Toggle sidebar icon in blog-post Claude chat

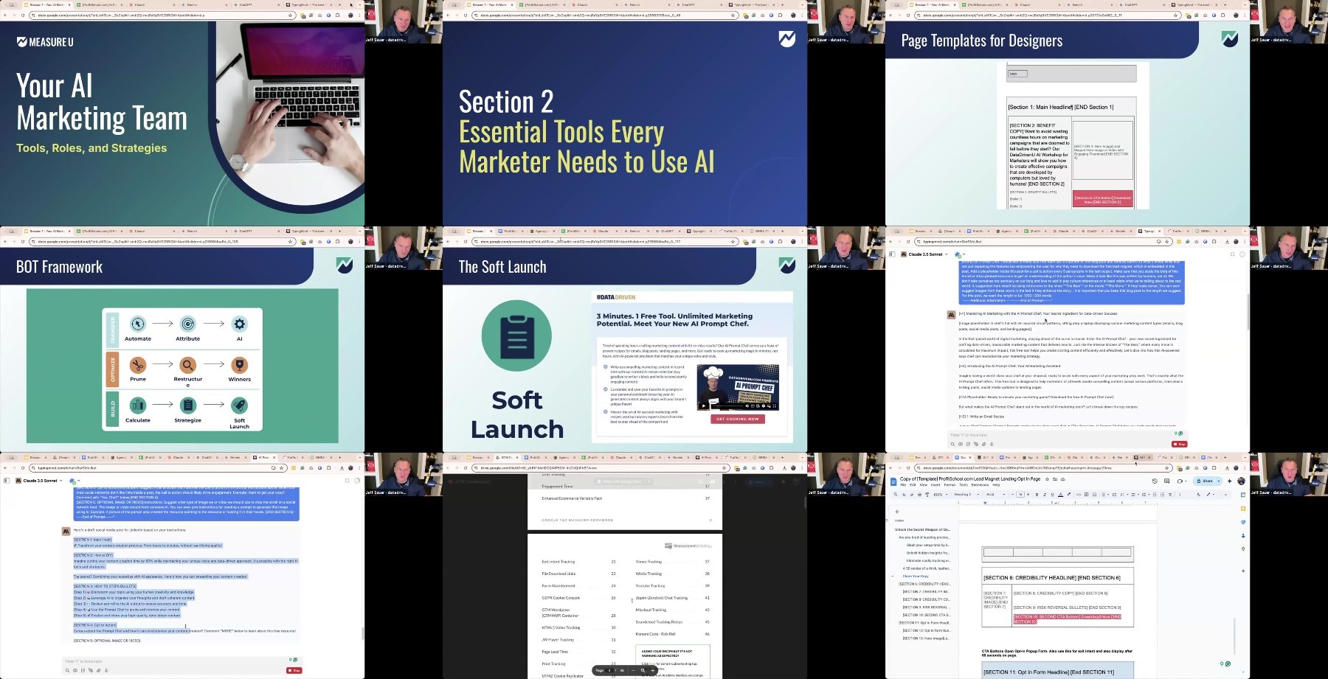coord(891,254)
